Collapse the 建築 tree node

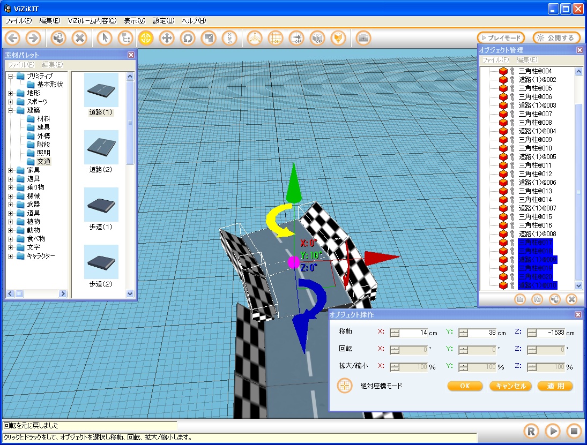[x=11, y=110]
